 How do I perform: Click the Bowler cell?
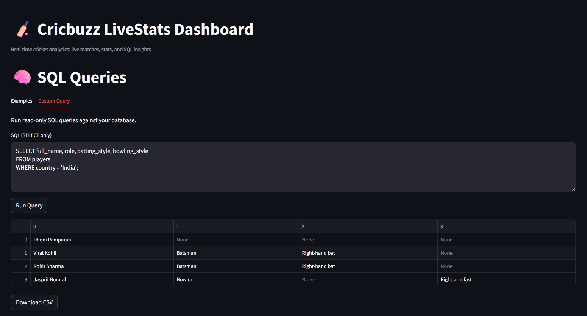click(x=236, y=279)
